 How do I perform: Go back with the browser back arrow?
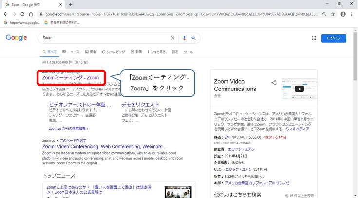pyautogui.click(x=6, y=14)
